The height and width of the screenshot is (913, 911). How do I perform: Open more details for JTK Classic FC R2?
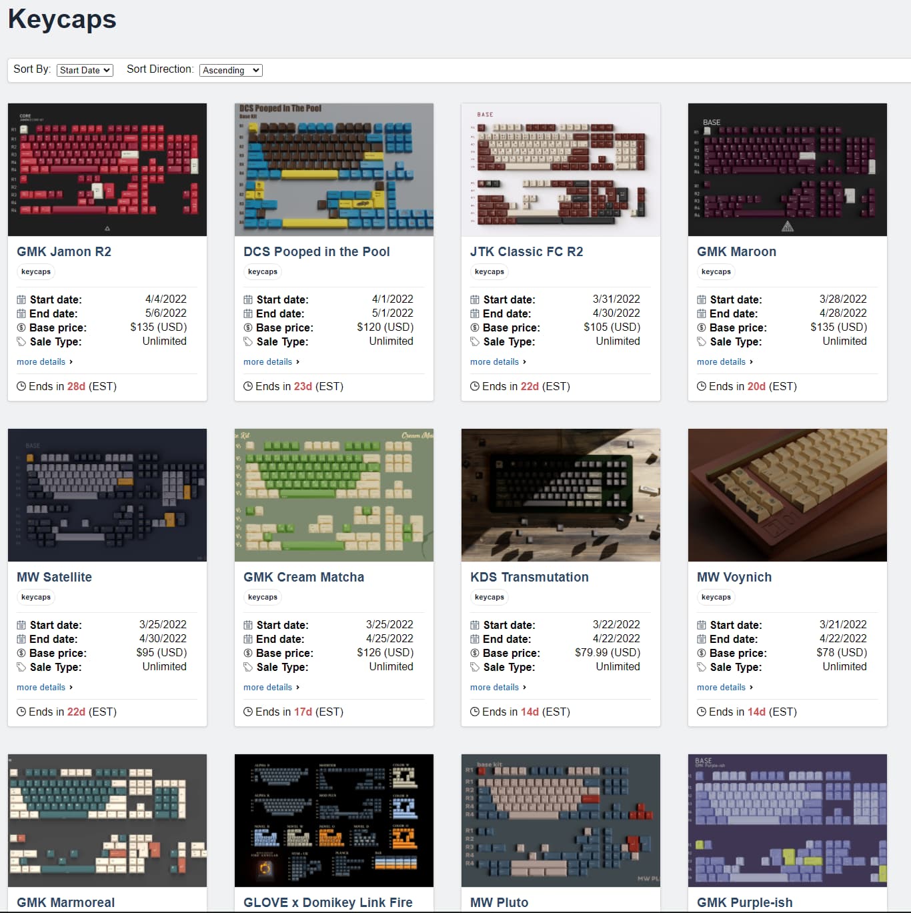pyautogui.click(x=498, y=361)
